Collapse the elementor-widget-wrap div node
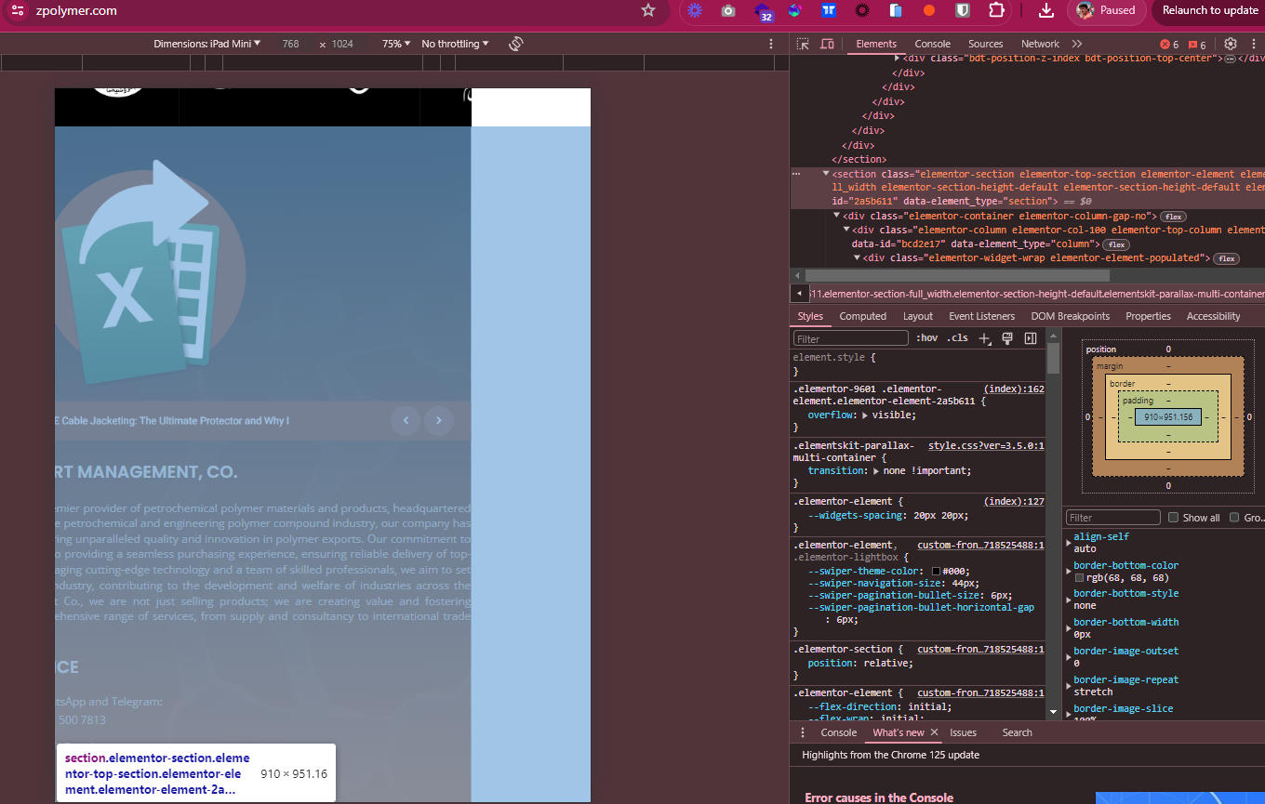Viewport: 1265px width, 804px height. (857, 257)
